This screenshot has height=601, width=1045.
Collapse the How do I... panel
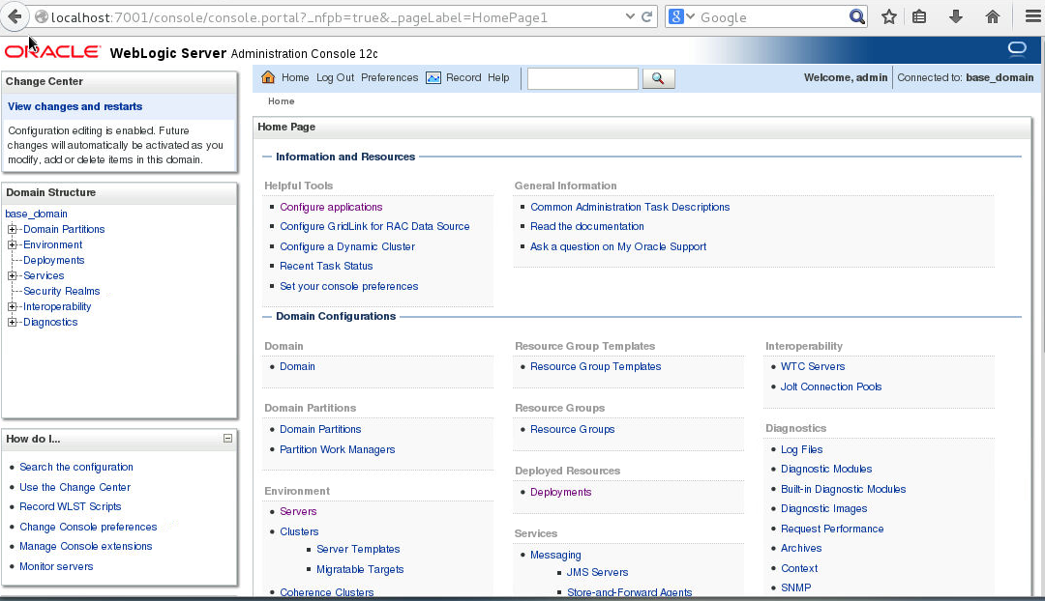228,439
